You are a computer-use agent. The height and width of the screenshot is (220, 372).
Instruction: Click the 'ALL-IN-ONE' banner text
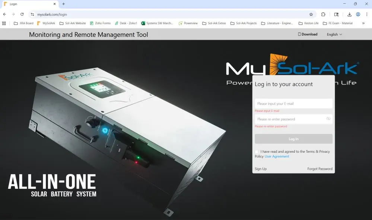pyautogui.click(x=52, y=182)
